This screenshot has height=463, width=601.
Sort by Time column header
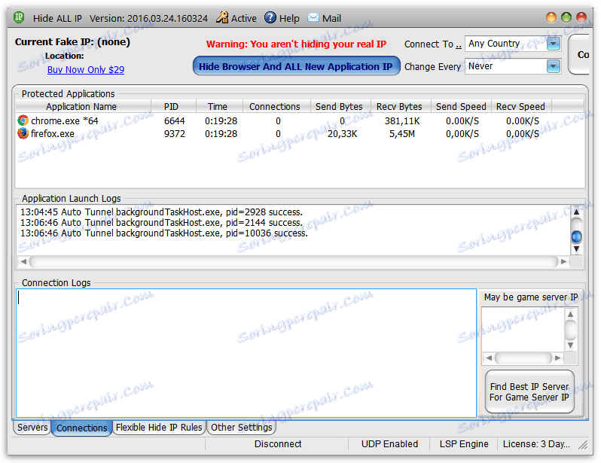point(218,107)
